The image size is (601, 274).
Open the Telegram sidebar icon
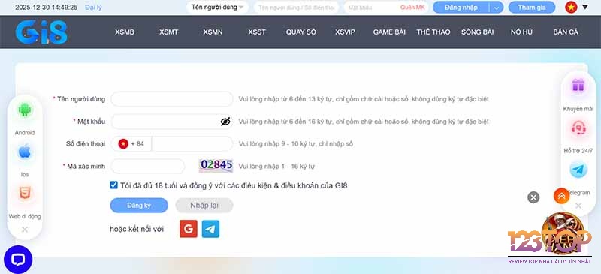[x=578, y=170]
